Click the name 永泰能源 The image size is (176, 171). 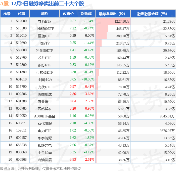point(45,138)
